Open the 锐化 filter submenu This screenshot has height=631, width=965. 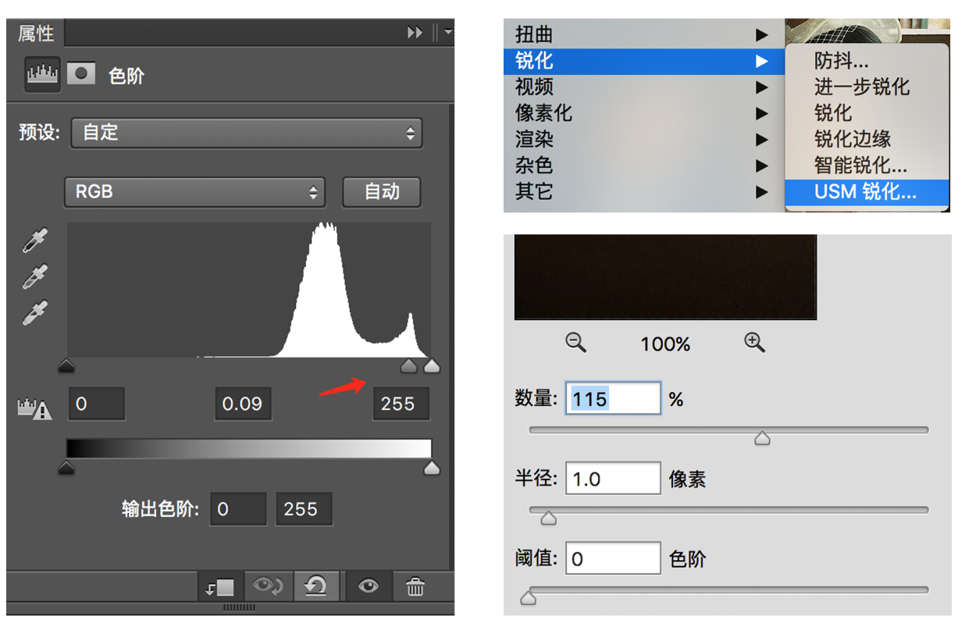point(644,60)
